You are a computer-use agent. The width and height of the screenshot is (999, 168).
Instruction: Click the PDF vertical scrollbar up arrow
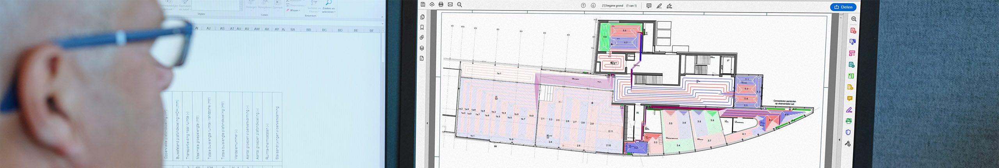coord(841,18)
